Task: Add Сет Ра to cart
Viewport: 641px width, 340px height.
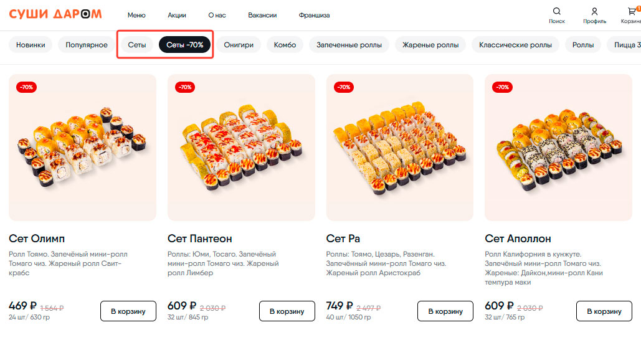Action: 445,311
